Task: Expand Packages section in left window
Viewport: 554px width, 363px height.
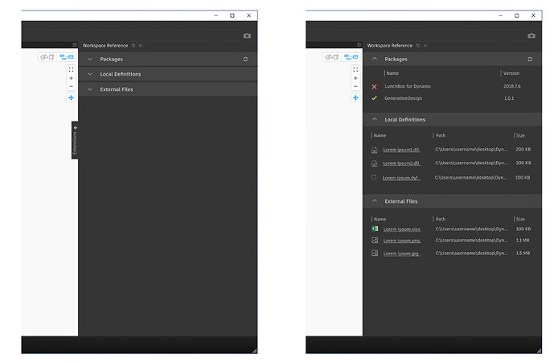Action: 90,59
